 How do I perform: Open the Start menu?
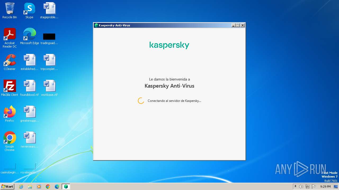click(7, 187)
